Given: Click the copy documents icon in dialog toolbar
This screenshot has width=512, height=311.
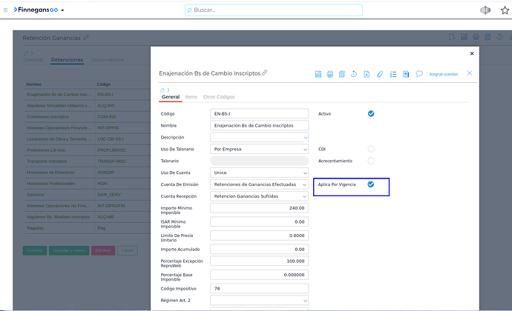Looking at the screenshot, I should point(342,74).
